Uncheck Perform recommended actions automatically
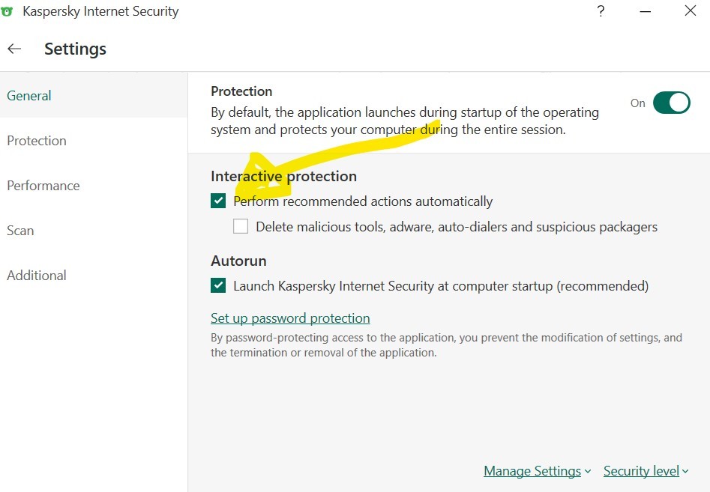This screenshot has height=492, width=710. (x=218, y=201)
